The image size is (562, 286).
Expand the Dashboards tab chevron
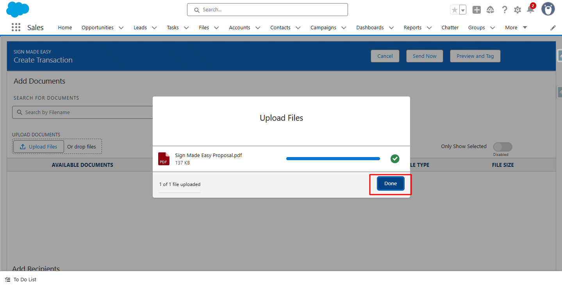pos(391,28)
